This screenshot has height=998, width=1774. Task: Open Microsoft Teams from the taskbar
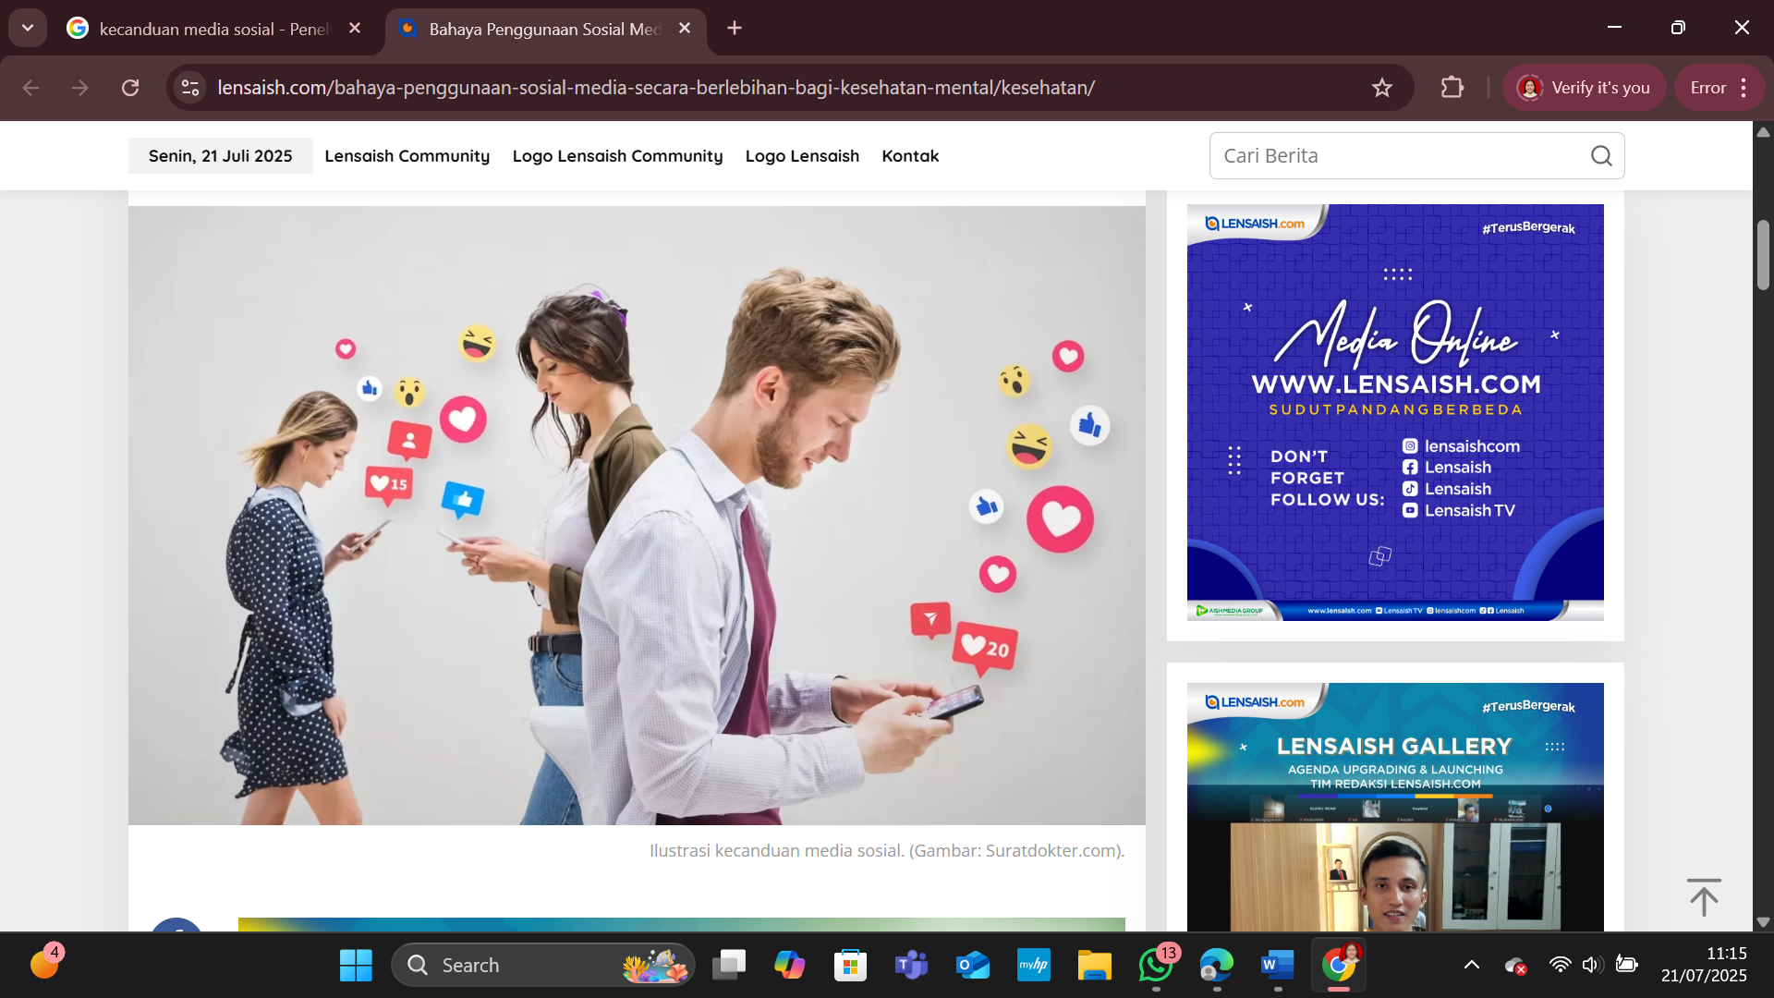(x=912, y=966)
